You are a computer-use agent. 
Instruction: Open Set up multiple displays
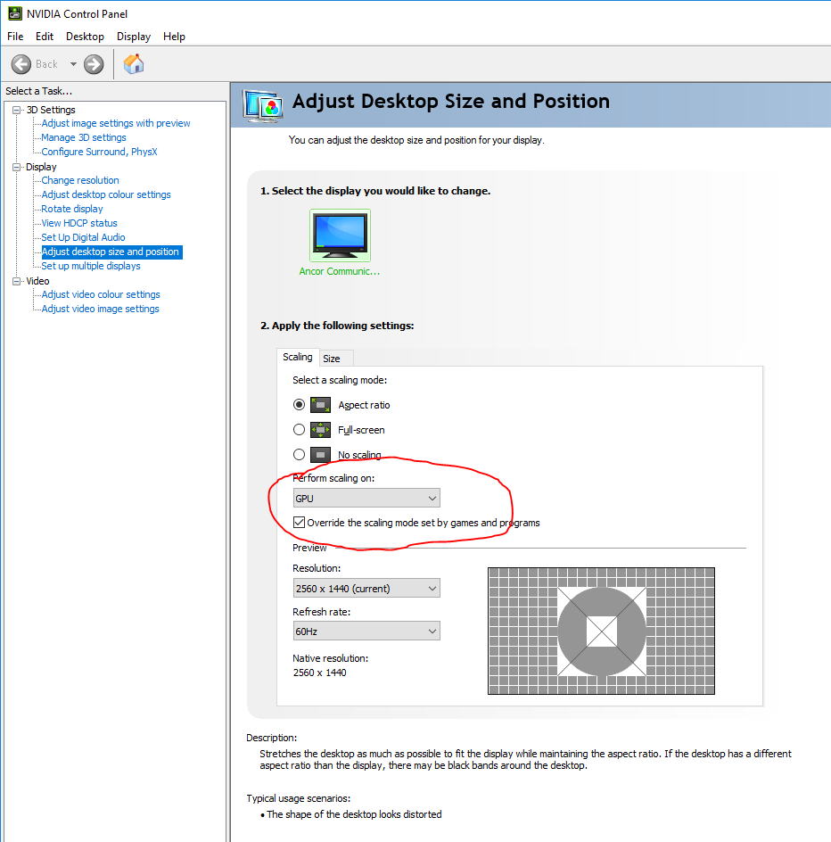[91, 266]
